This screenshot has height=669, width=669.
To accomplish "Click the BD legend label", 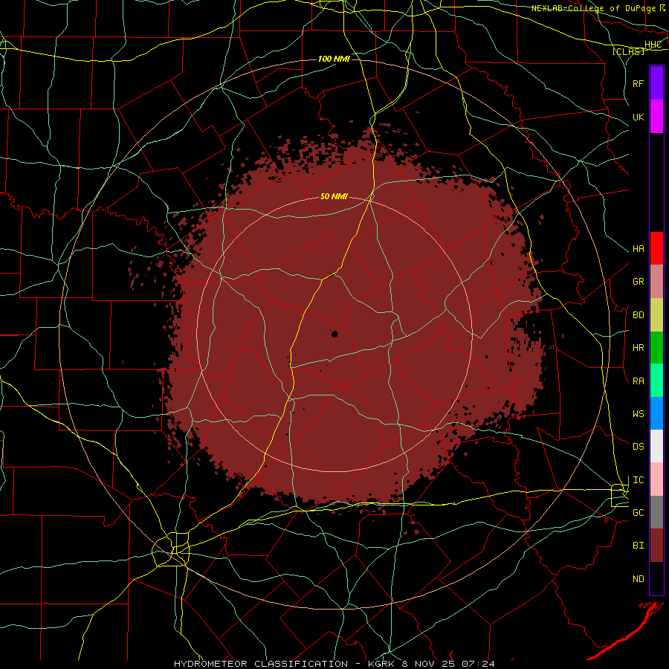I will pyautogui.click(x=639, y=315).
